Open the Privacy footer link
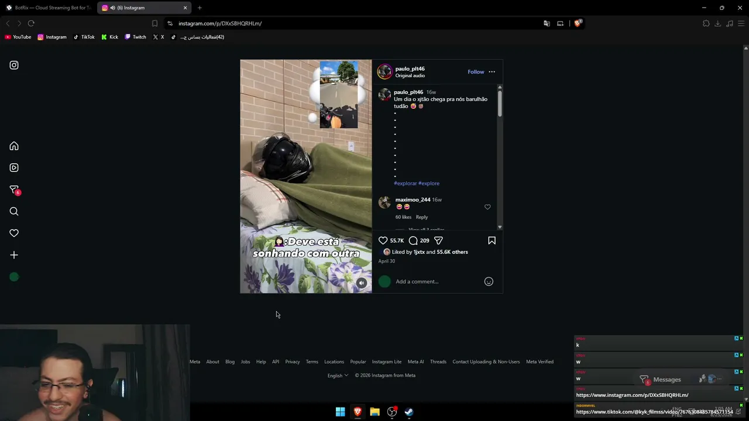This screenshot has width=749, height=421. [293, 362]
